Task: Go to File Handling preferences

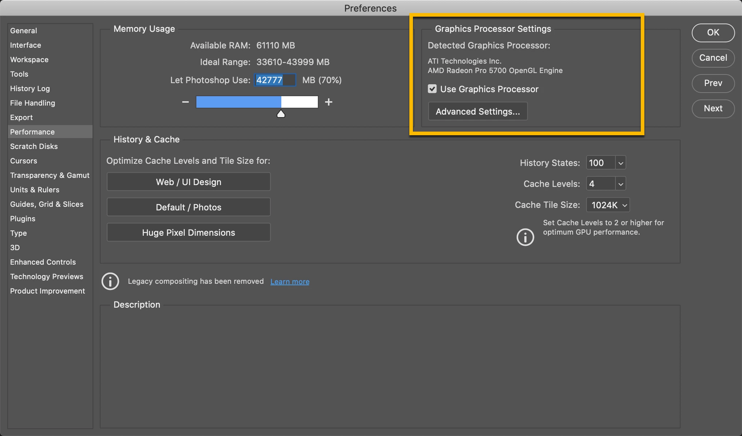Action: pos(33,103)
